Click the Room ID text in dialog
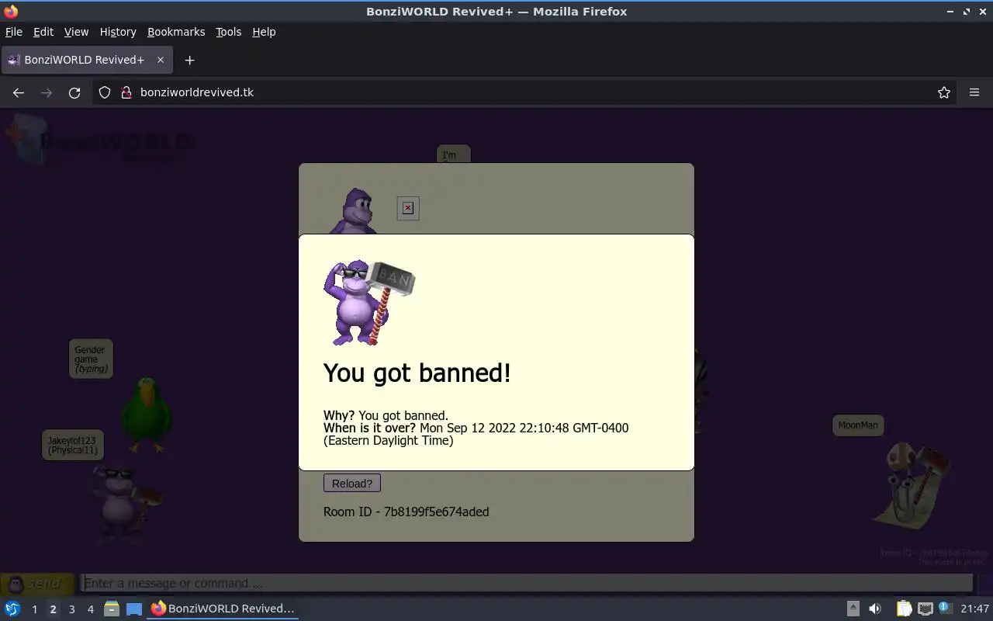Screen dimensions: 993x621 (406, 512)
